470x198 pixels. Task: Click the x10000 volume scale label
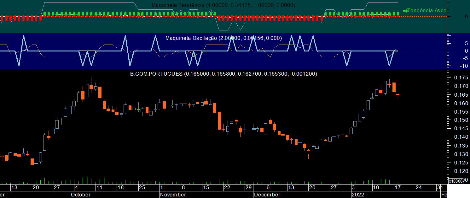tap(455, 181)
